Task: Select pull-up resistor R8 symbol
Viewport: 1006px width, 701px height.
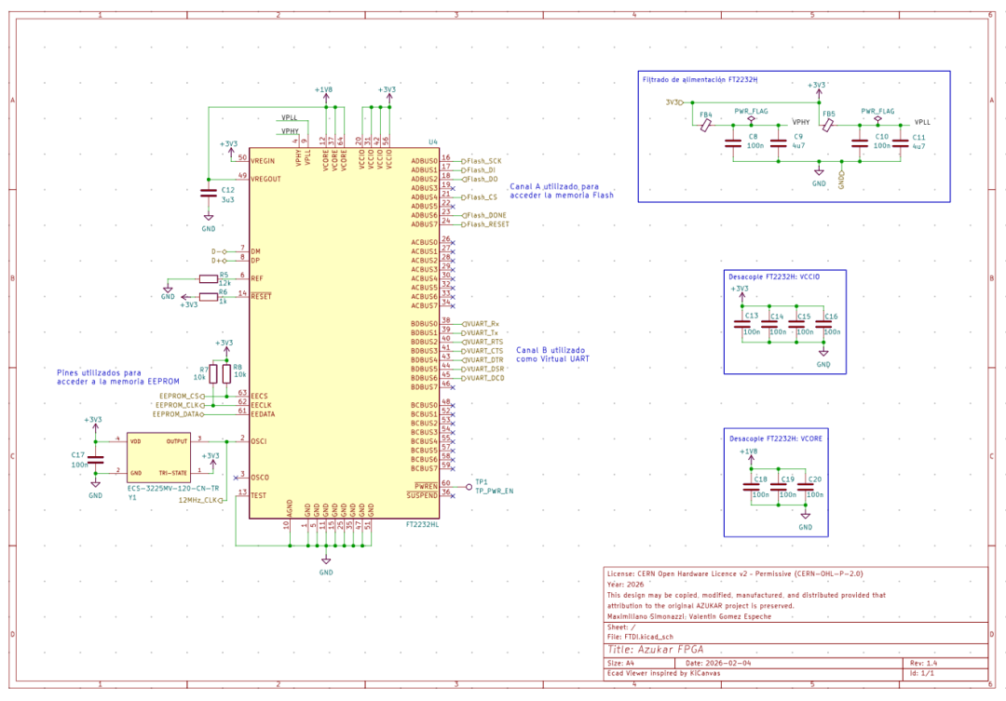Action: pyautogui.click(x=226, y=374)
